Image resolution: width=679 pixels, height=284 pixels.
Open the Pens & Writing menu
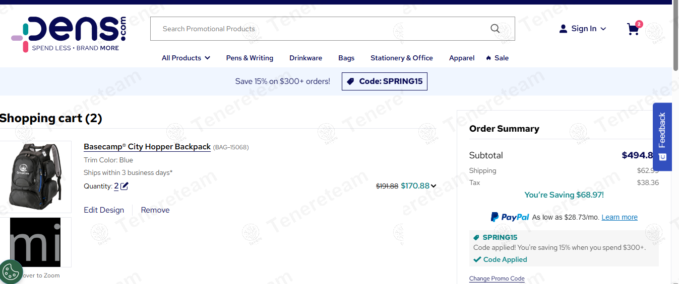(250, 58)
